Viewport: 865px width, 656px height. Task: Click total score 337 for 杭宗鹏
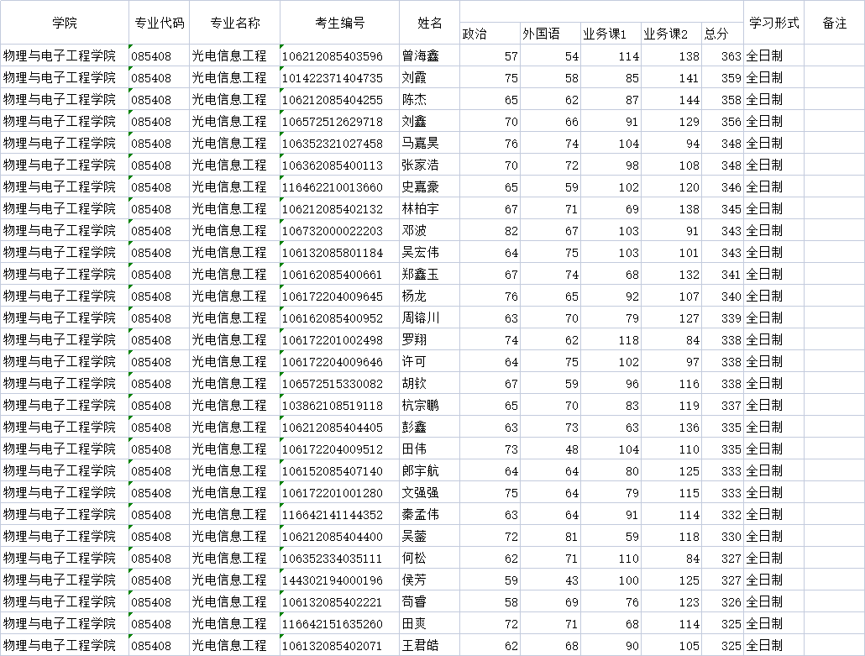coord(723,406)
